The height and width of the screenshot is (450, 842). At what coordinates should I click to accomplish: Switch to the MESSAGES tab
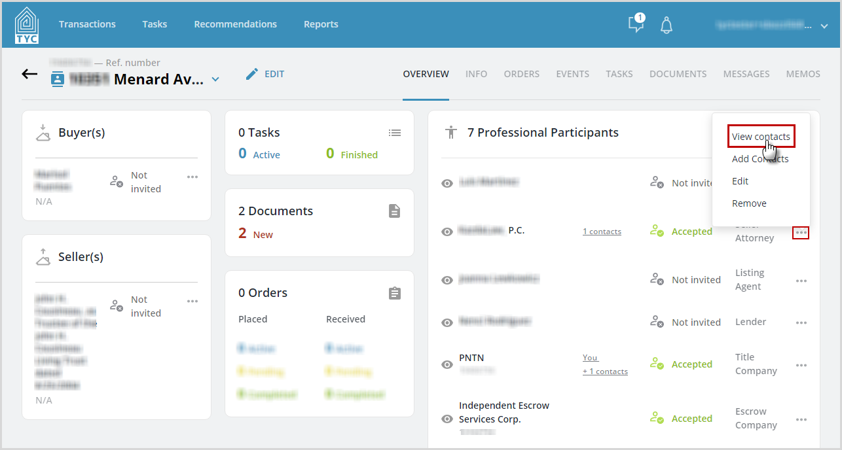pos(746,74)
